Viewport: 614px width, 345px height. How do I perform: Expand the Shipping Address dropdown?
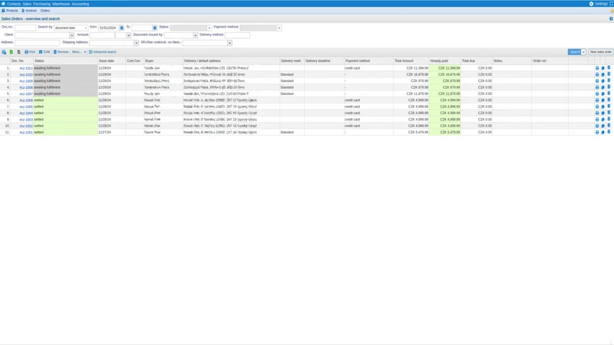tap(137, 43)
